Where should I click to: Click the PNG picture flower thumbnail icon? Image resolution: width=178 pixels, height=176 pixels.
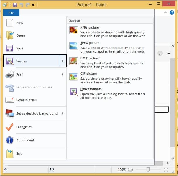(74, 30)
